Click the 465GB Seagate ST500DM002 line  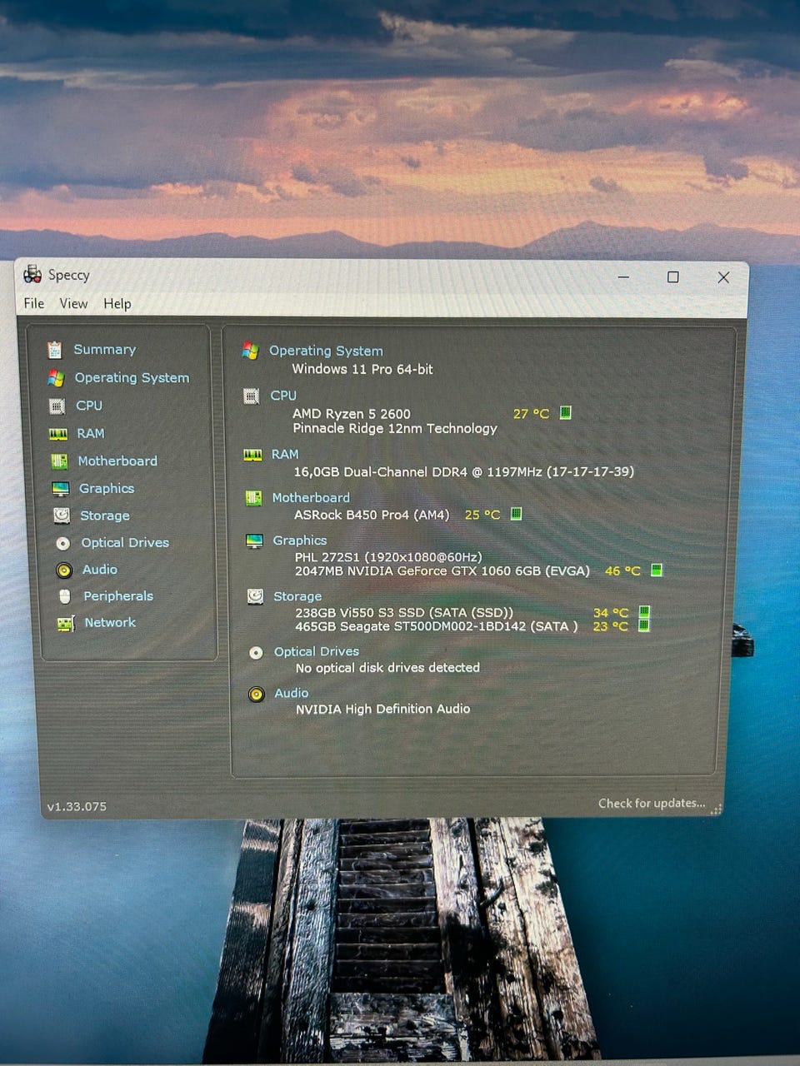click(437, 626)
